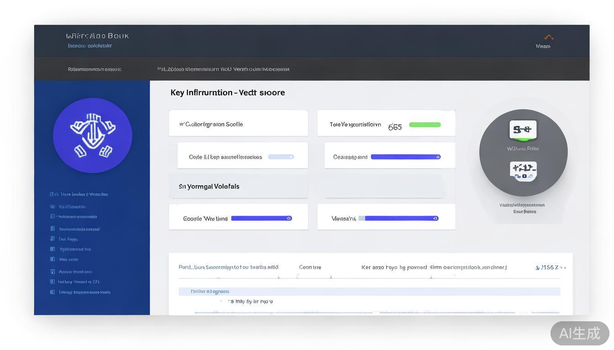Viewport: 614px width, 350px height.
Task: Click the lower card icon in gray circle
Action: click(523, 171)
